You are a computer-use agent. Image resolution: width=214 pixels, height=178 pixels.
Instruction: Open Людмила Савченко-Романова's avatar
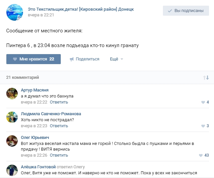[12, 117]
